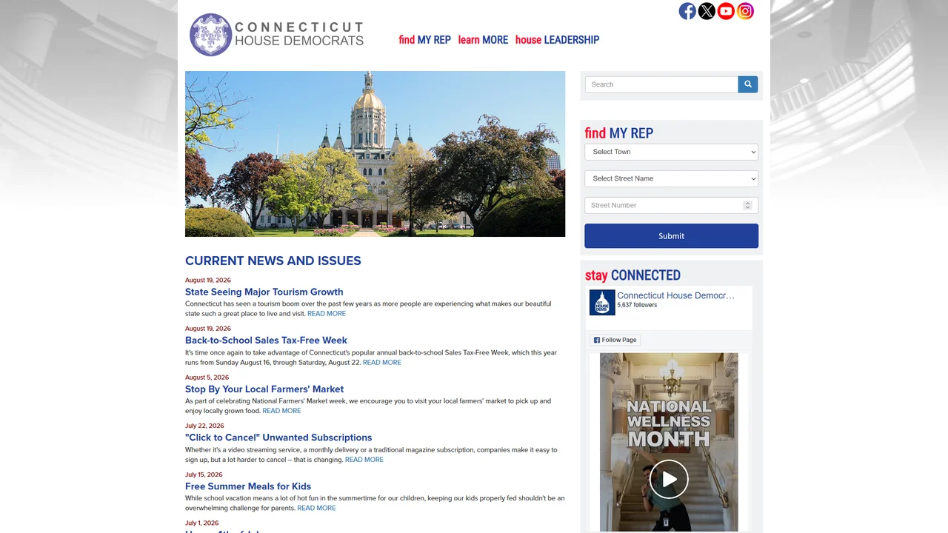Image resolution: width=948 pixels, height=533 pixels.
Task: Click the CT House Dems Facebook page avatar
Action: pyautogui.click(x=602, y=302)
